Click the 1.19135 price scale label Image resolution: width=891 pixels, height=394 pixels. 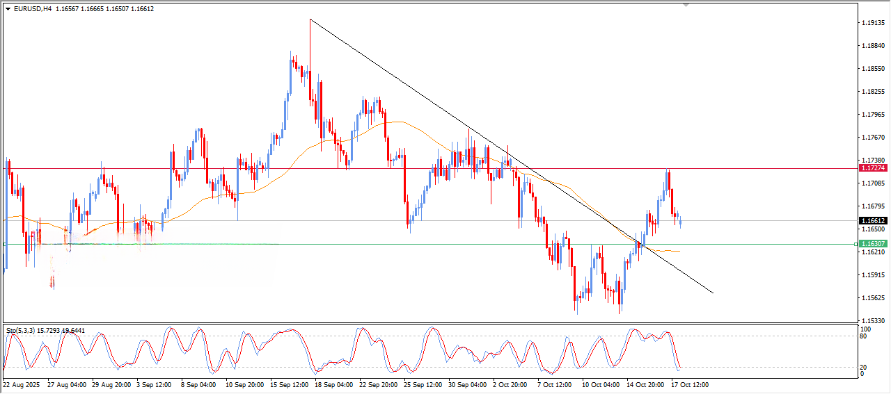pos(873,23)
